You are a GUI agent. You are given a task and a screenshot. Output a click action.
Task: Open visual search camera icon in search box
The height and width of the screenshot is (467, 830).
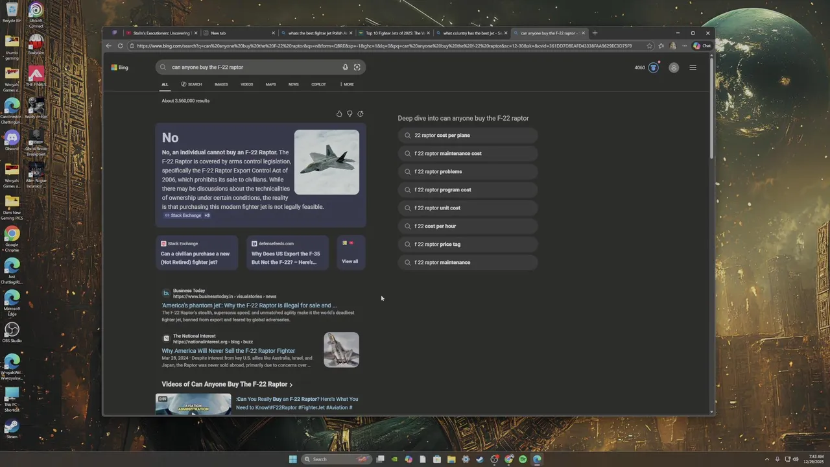(x=357, y=67)
